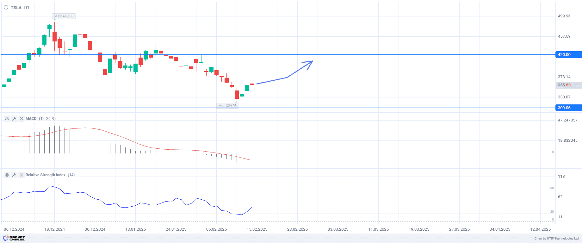Click MACD parameters (12, 26, 9)

point(47,119)
